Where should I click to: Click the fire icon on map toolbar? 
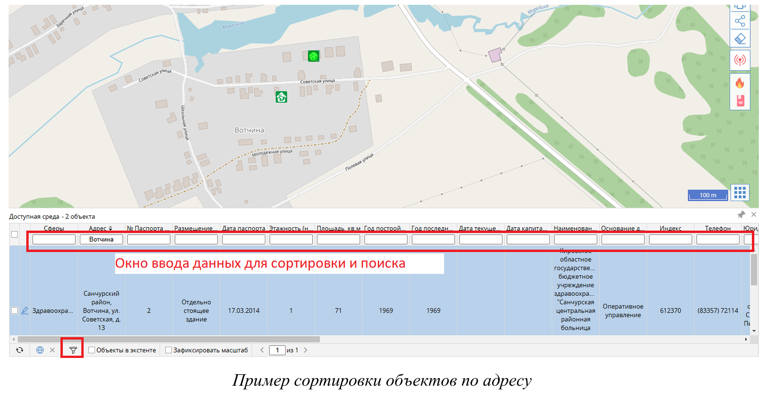tap(740, 83)
